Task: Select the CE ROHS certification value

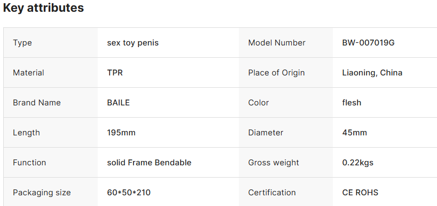Action: pyautogui.click(x=360, y=192)
